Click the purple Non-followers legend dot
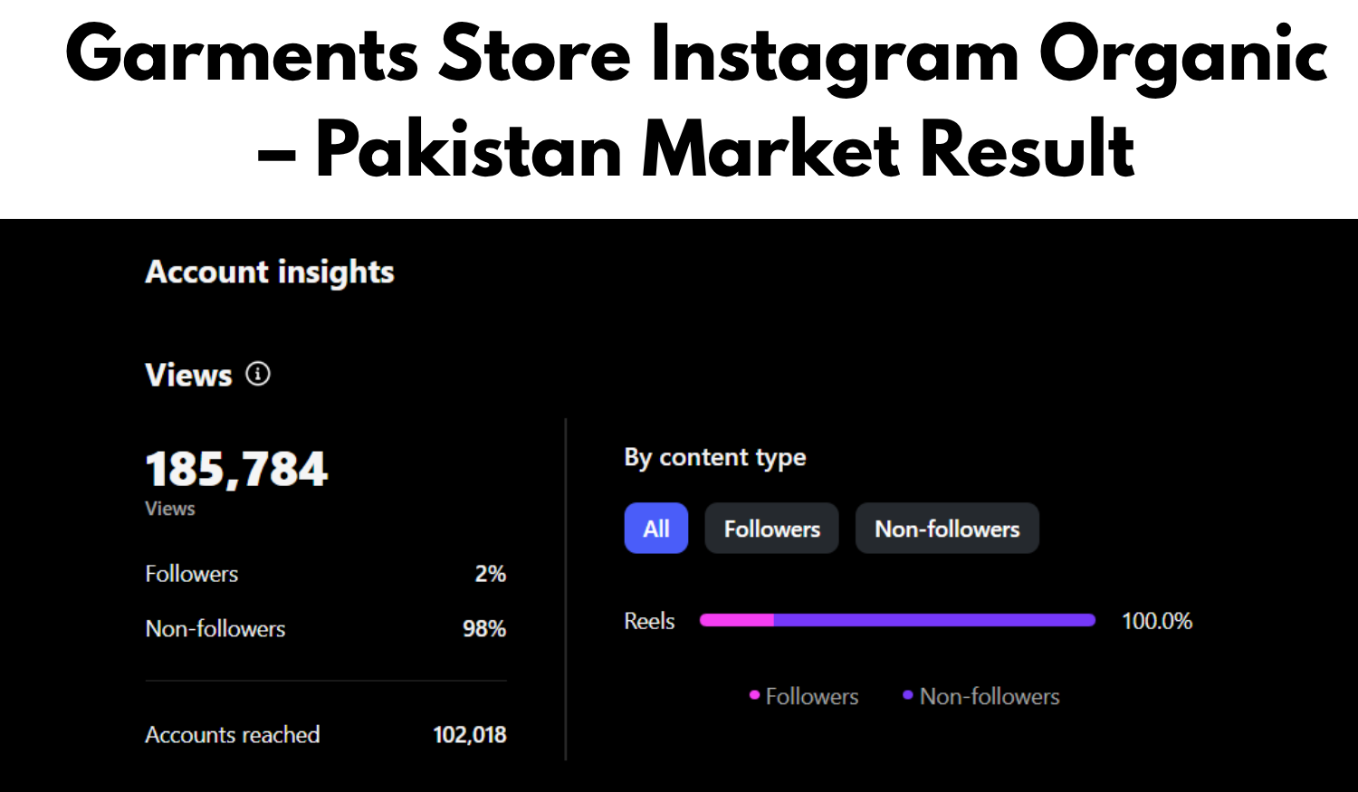The height and width of the screenshot is (792, 1358). click(908, 696)
